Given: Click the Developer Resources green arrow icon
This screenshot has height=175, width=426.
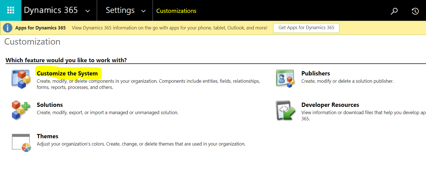Looking at the screenshot, I should point(285,110).
